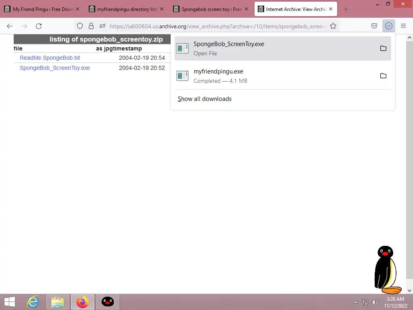
Task: Open the Windows Start menu
Action: coord(10,302)
